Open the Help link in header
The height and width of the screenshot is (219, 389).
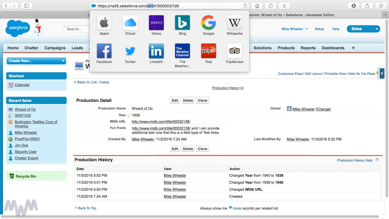pyautogui.click(x=336, y=29)
